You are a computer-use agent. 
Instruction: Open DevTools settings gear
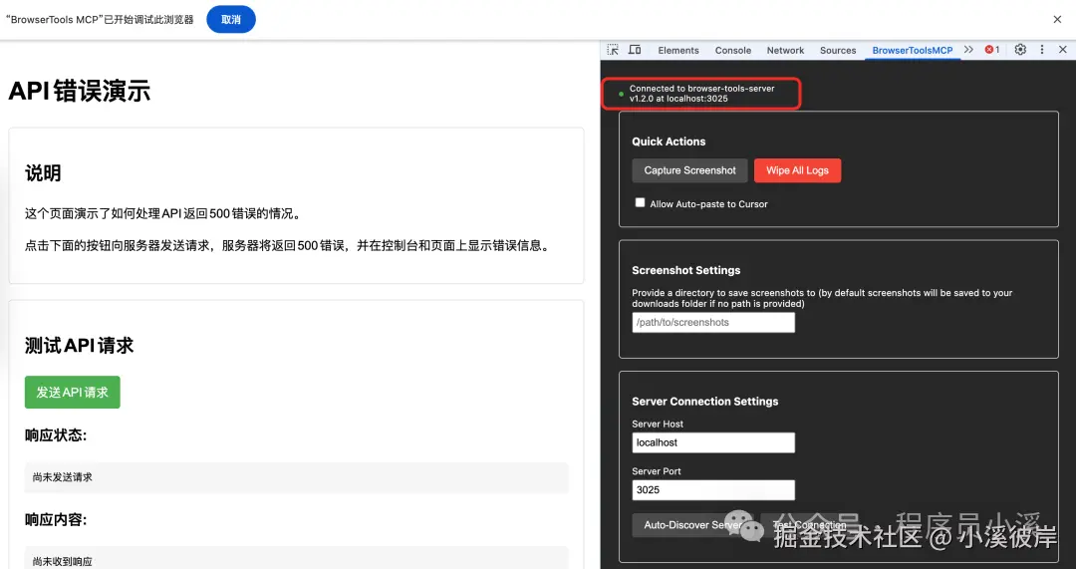pos(1020,50)
